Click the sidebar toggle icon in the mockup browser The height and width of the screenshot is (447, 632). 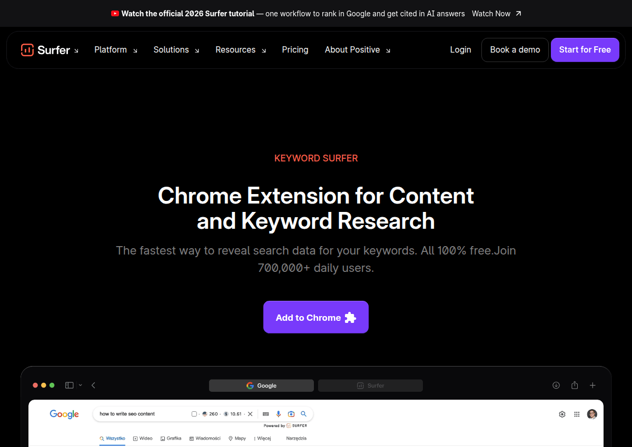pos(70,385)
